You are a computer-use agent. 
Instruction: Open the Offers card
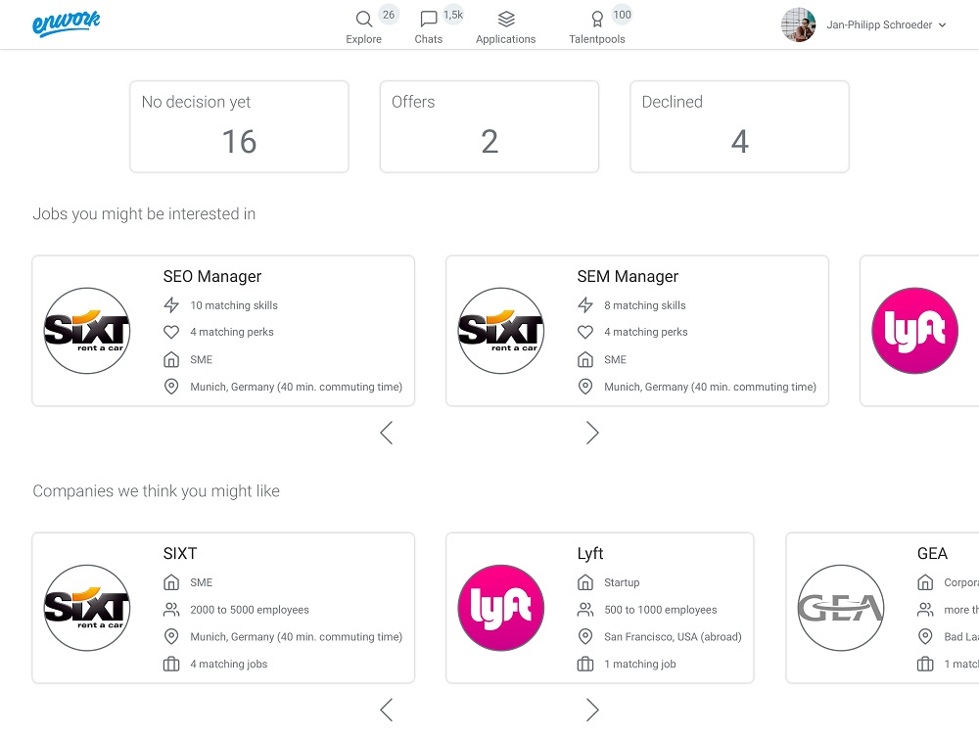tap(489, 126)
